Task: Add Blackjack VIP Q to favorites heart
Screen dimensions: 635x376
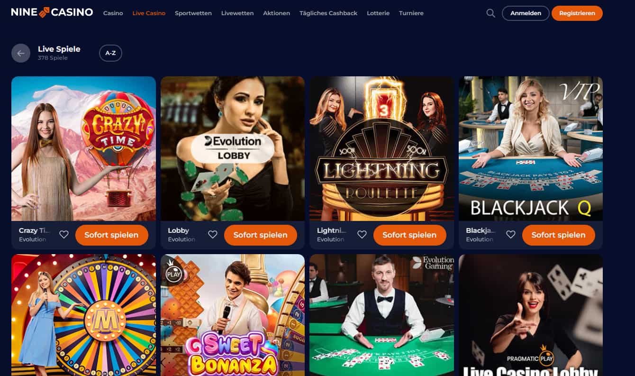Action: point(511,235)
